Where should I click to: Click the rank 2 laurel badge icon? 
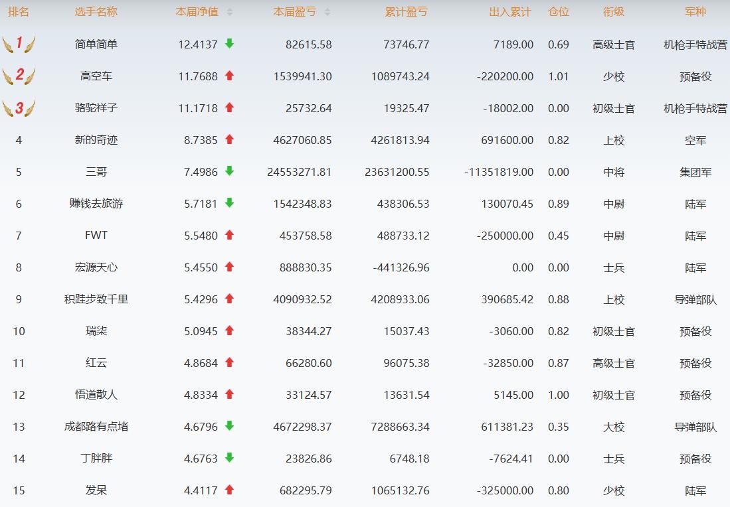pyautogui.click(x=19, y=76)
